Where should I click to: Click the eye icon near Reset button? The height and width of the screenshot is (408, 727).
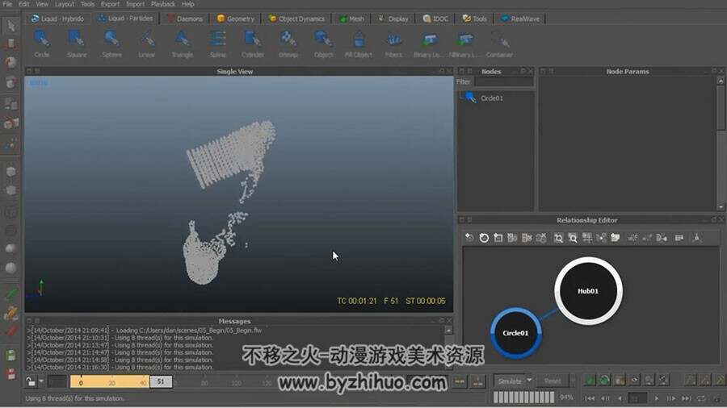[634, 381]
